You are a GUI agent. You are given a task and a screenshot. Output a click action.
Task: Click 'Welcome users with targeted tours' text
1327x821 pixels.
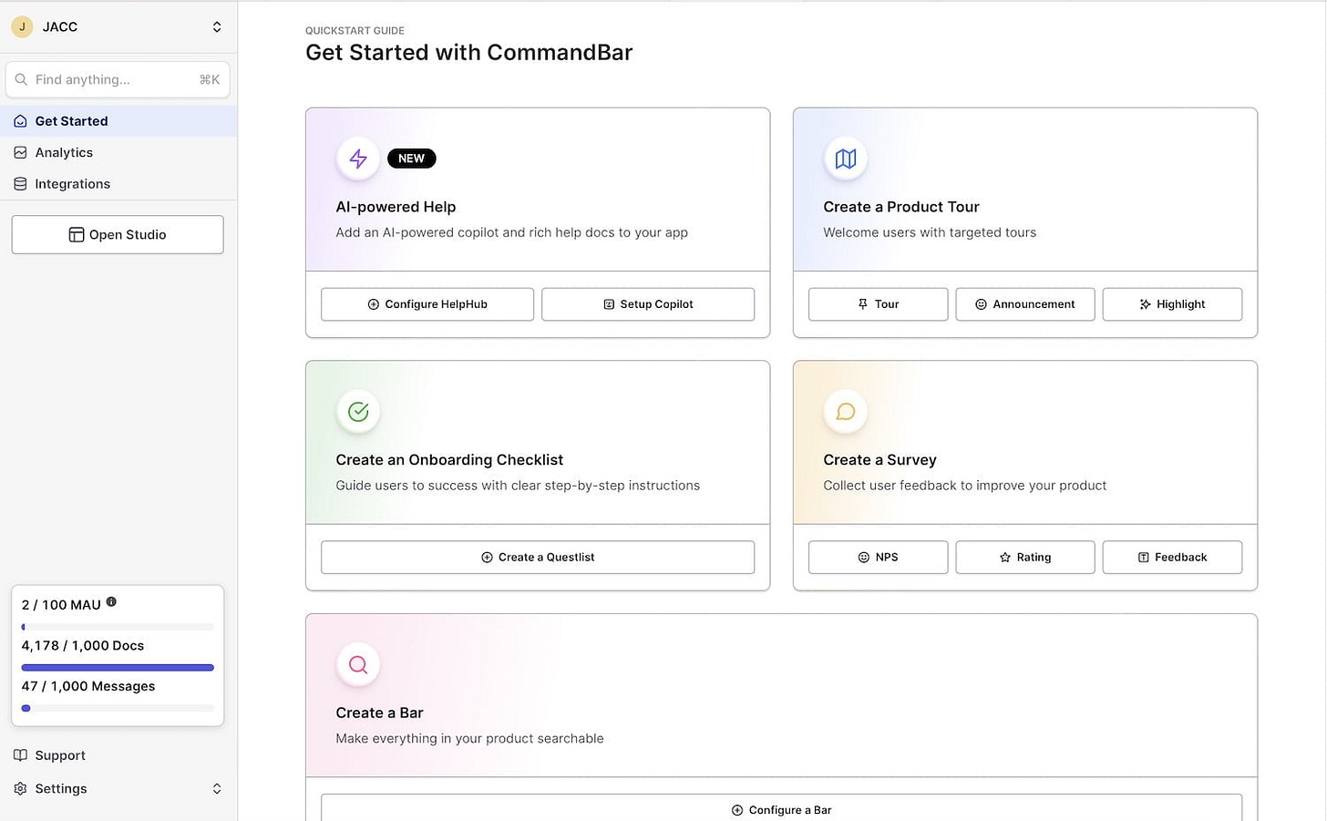(930, 232)
